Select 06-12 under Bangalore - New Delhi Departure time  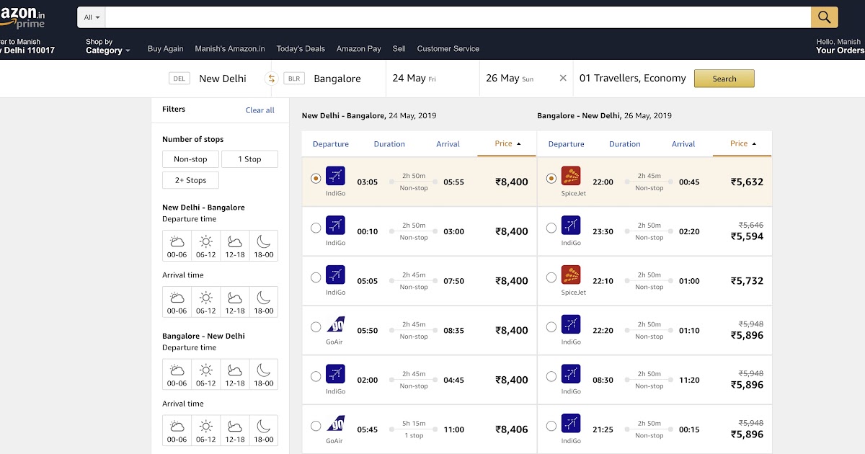(206, 374)
